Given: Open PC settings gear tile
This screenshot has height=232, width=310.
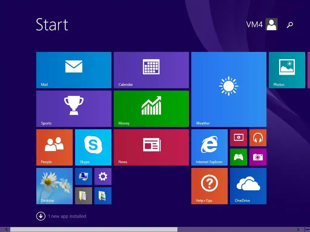Looking at the screenshot, I should pos(103,176).
